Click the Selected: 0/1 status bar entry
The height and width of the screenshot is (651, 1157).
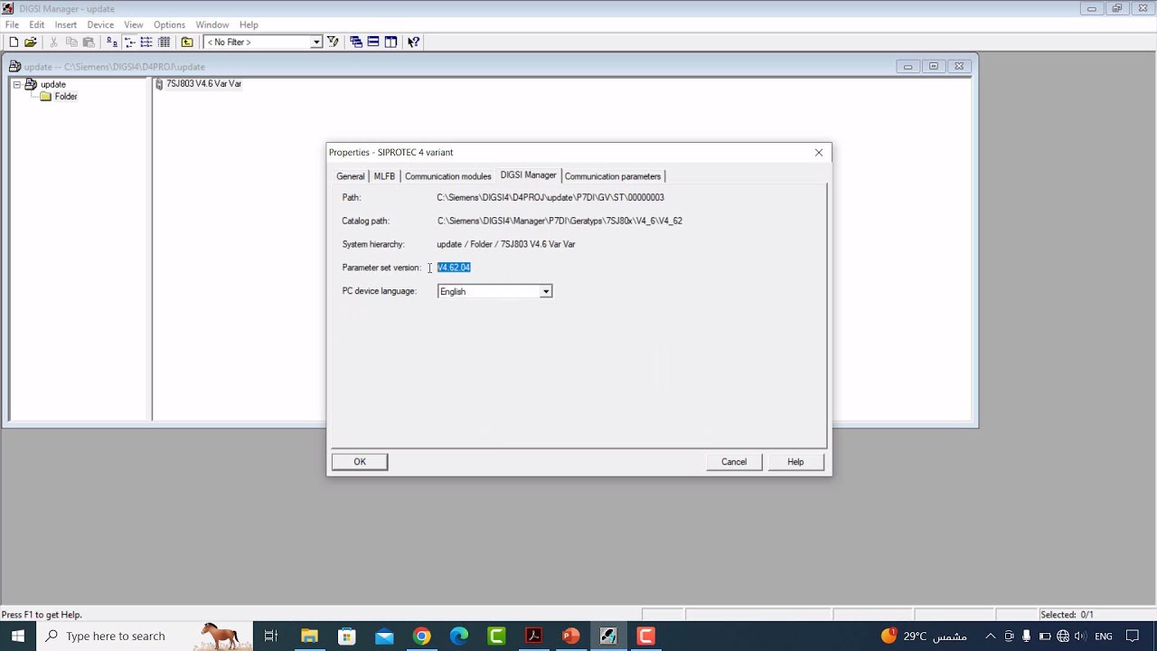pos(1067,615)
